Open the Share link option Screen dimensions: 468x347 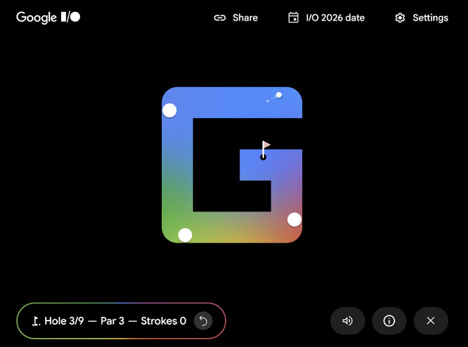pyautogui.click(x=236, y=17)
